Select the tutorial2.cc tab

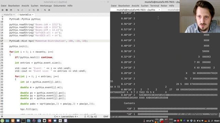pos(25,14)
